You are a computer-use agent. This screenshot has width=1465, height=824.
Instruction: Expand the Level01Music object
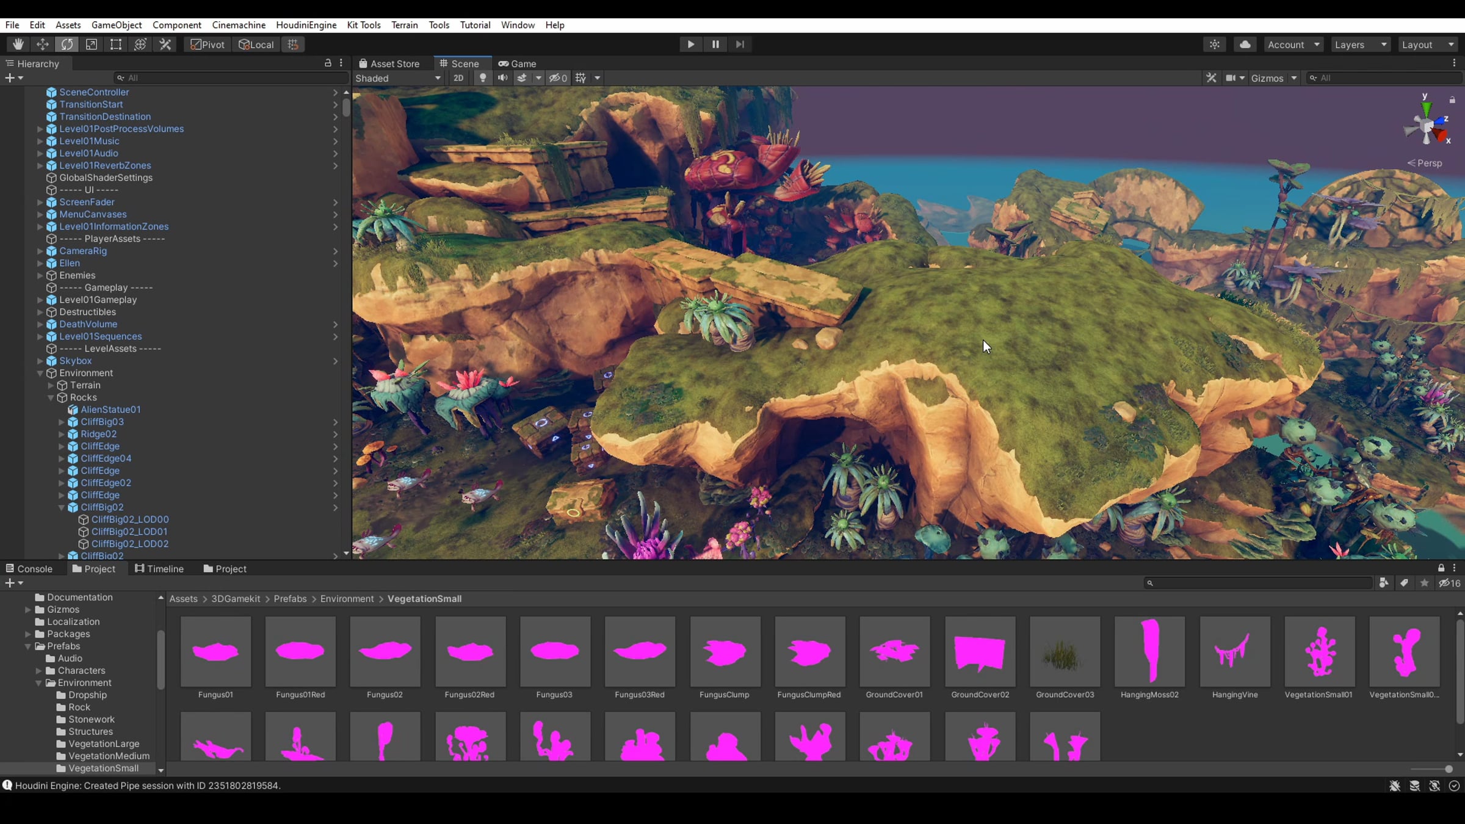(x=40, y=141)
